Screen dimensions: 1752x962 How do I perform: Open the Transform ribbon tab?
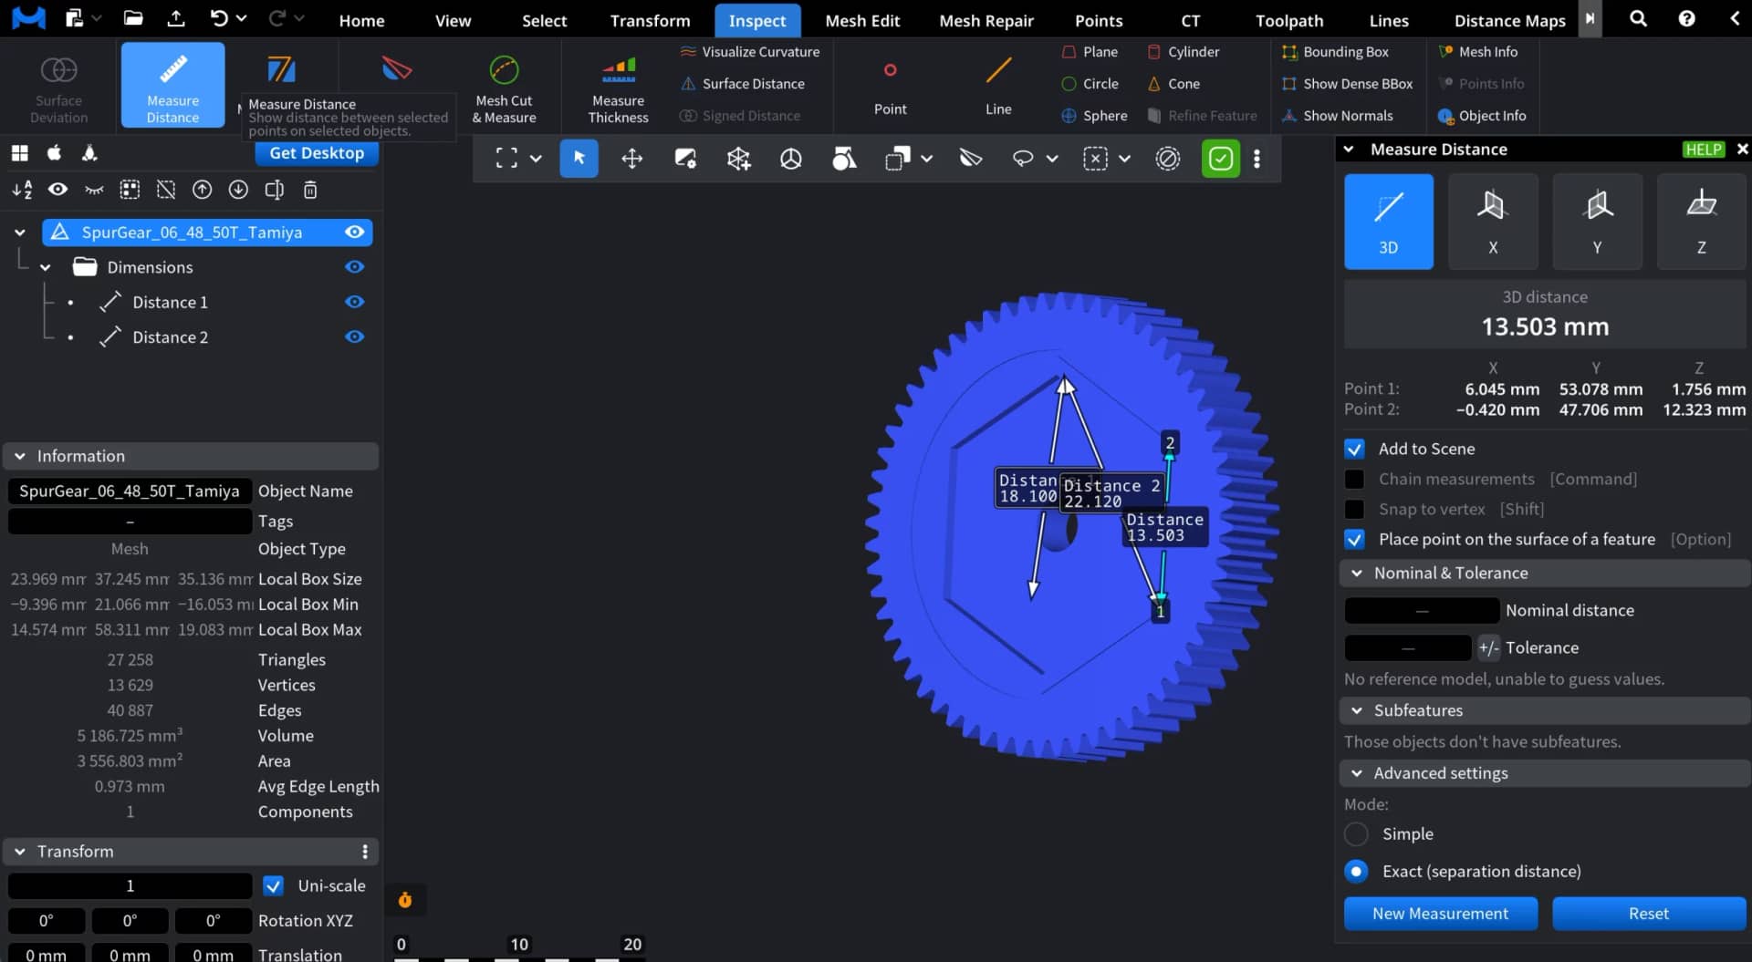(650, 20)
